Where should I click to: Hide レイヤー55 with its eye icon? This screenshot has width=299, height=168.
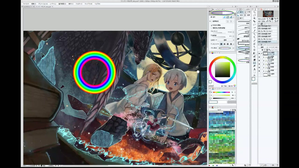[259, 53]
